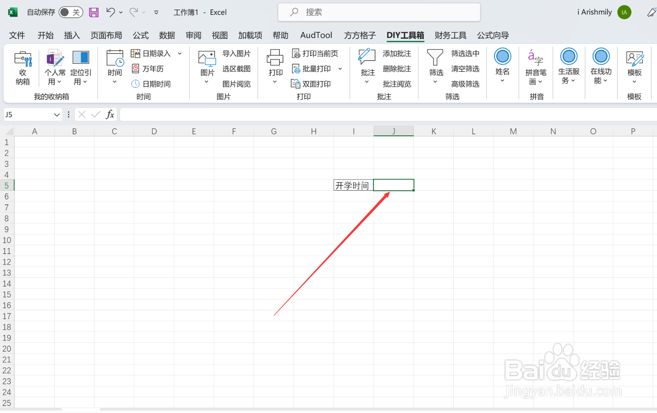Click 添加批注 button
The width and height of the screenshot is (657, 413).
[397, 53]
